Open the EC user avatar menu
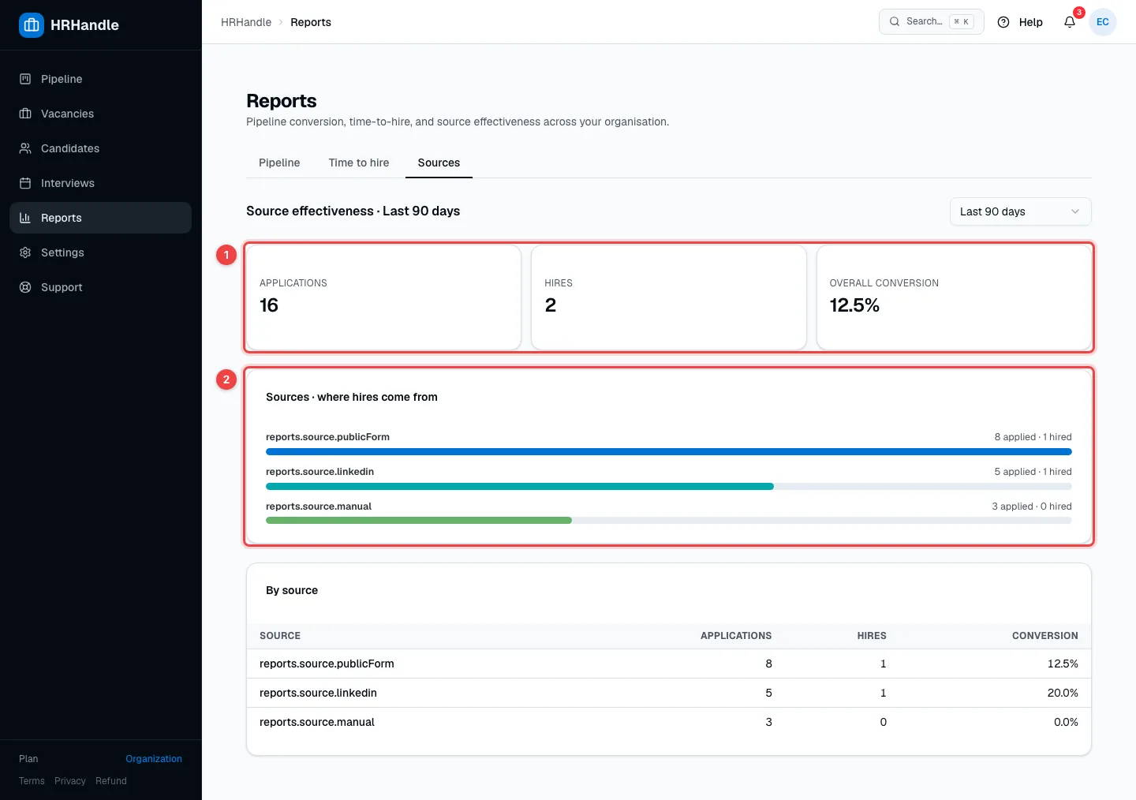Viewport: 1136px width, 800px height. click(1103, 22)
